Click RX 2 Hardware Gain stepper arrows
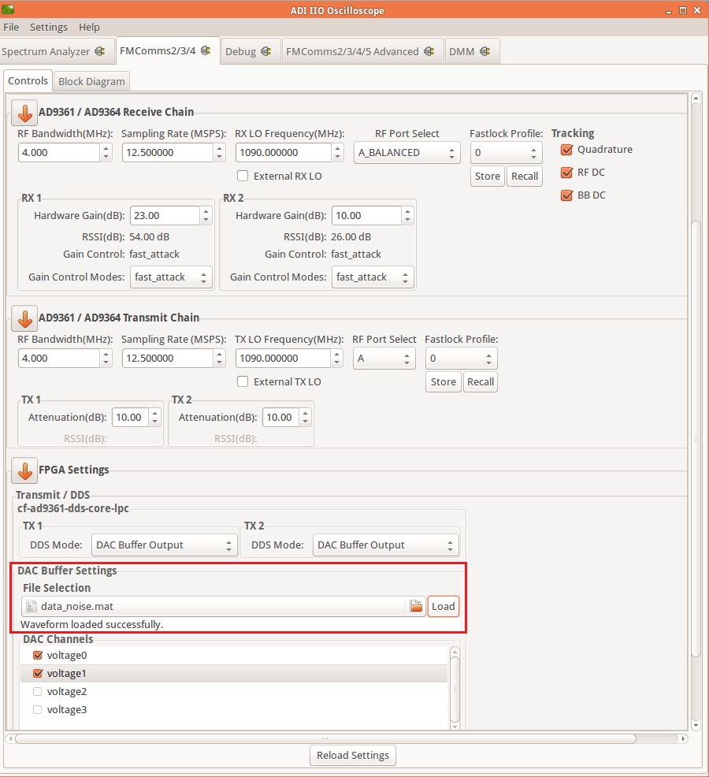 407,216
